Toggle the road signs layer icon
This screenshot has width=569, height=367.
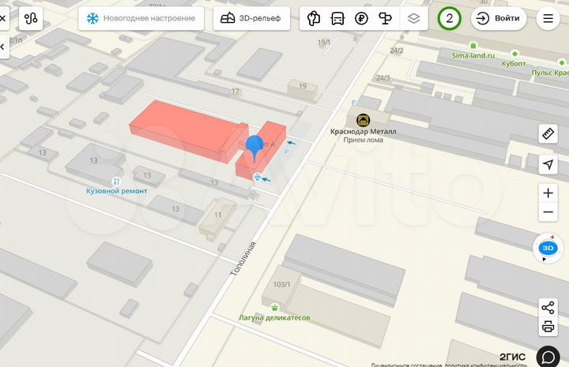[x=385, y=18]
